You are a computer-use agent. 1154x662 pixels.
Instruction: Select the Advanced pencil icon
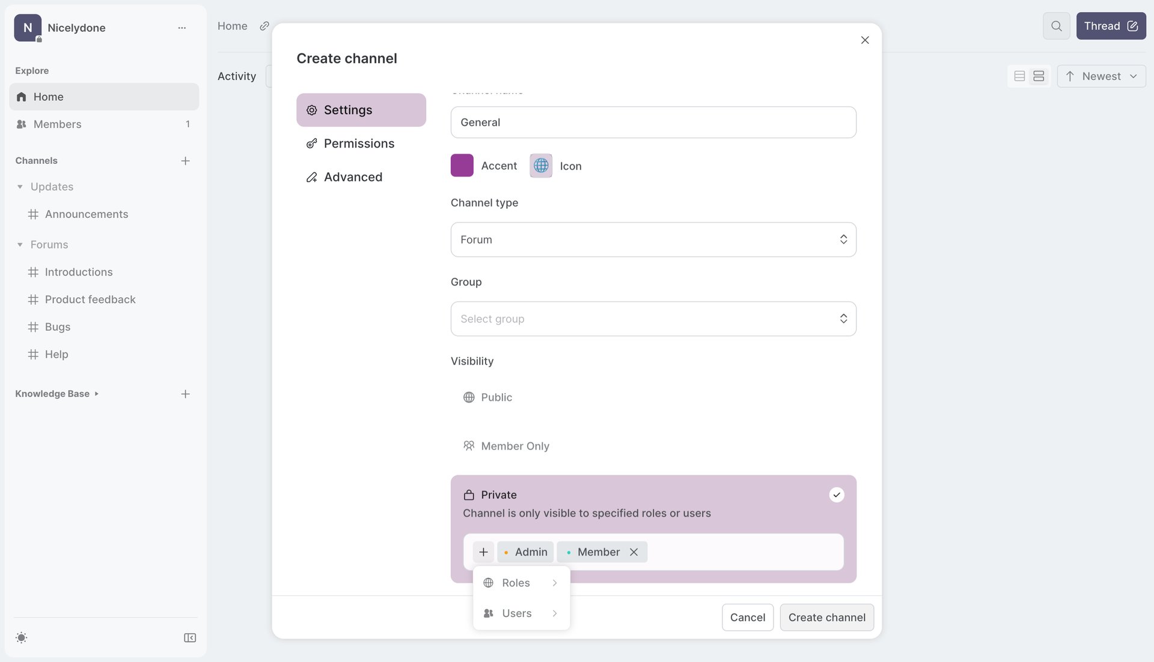312,176
